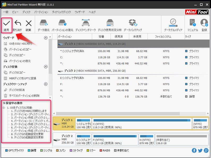
Task: Apply pending operations with the 適用 checkmark
Action: 6,25
